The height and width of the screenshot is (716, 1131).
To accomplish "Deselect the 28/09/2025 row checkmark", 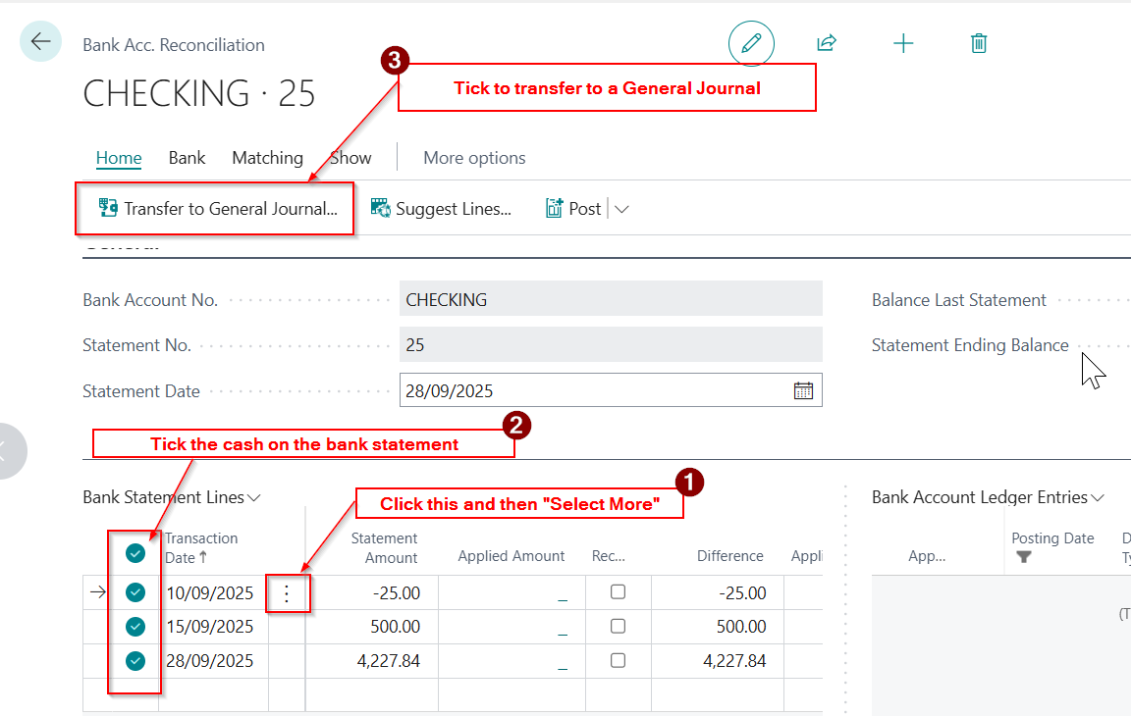I will click(x=135, y=661).
